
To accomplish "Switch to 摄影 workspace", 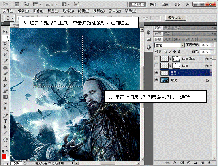I will click(x=177, y=5).
